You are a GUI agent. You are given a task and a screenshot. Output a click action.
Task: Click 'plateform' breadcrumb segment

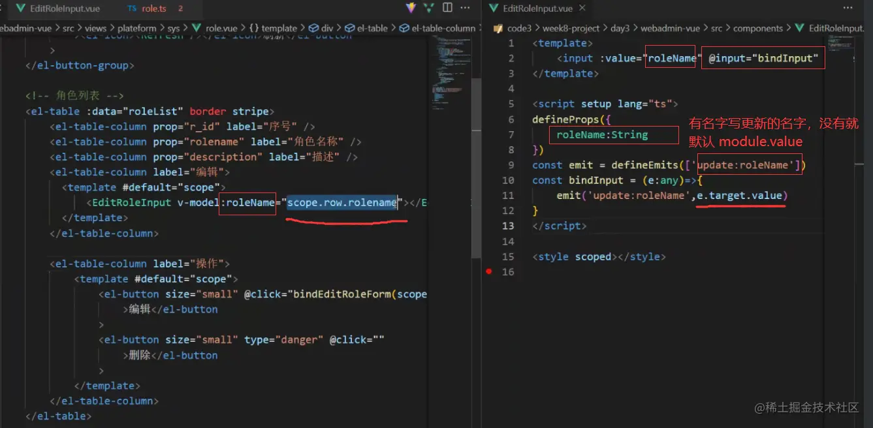pos(137,28)
